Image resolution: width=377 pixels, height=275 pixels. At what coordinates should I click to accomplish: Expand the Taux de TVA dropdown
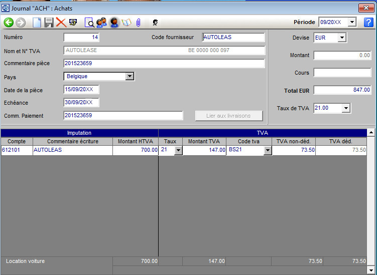pyautogui.click(x=346, y=108)
